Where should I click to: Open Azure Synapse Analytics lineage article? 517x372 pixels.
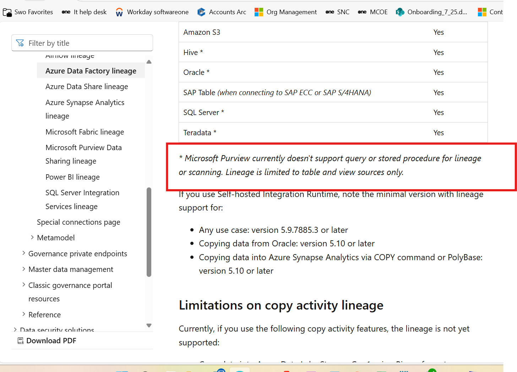tap(85, 109)
